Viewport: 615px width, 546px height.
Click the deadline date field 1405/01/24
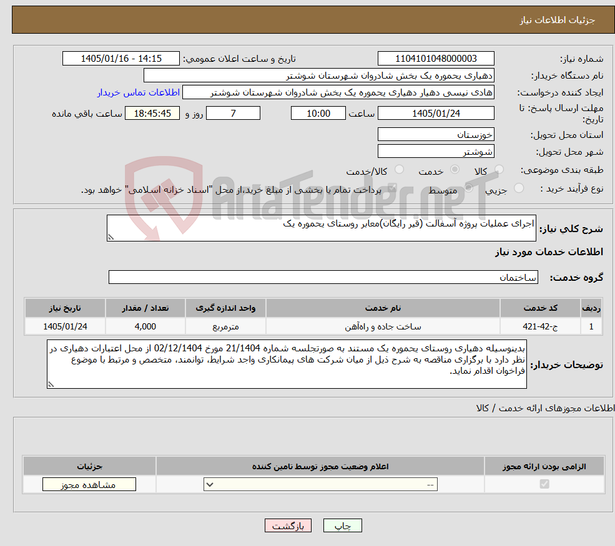coord(436,114)
